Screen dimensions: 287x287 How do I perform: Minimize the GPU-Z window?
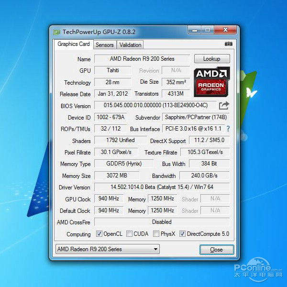tap(195, 30)
